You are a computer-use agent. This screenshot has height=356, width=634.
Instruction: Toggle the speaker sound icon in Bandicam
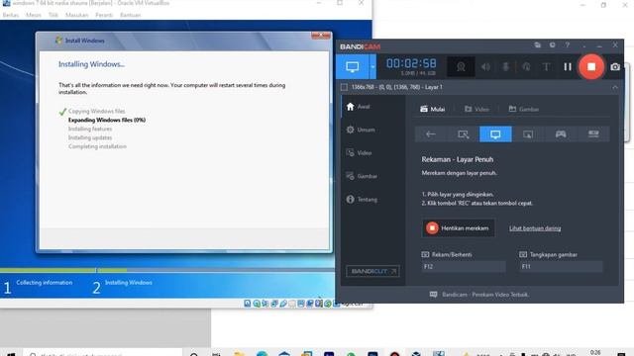[485, 67]
